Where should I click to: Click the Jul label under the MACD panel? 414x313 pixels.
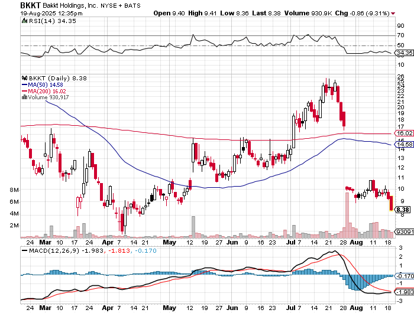(291, 308)
